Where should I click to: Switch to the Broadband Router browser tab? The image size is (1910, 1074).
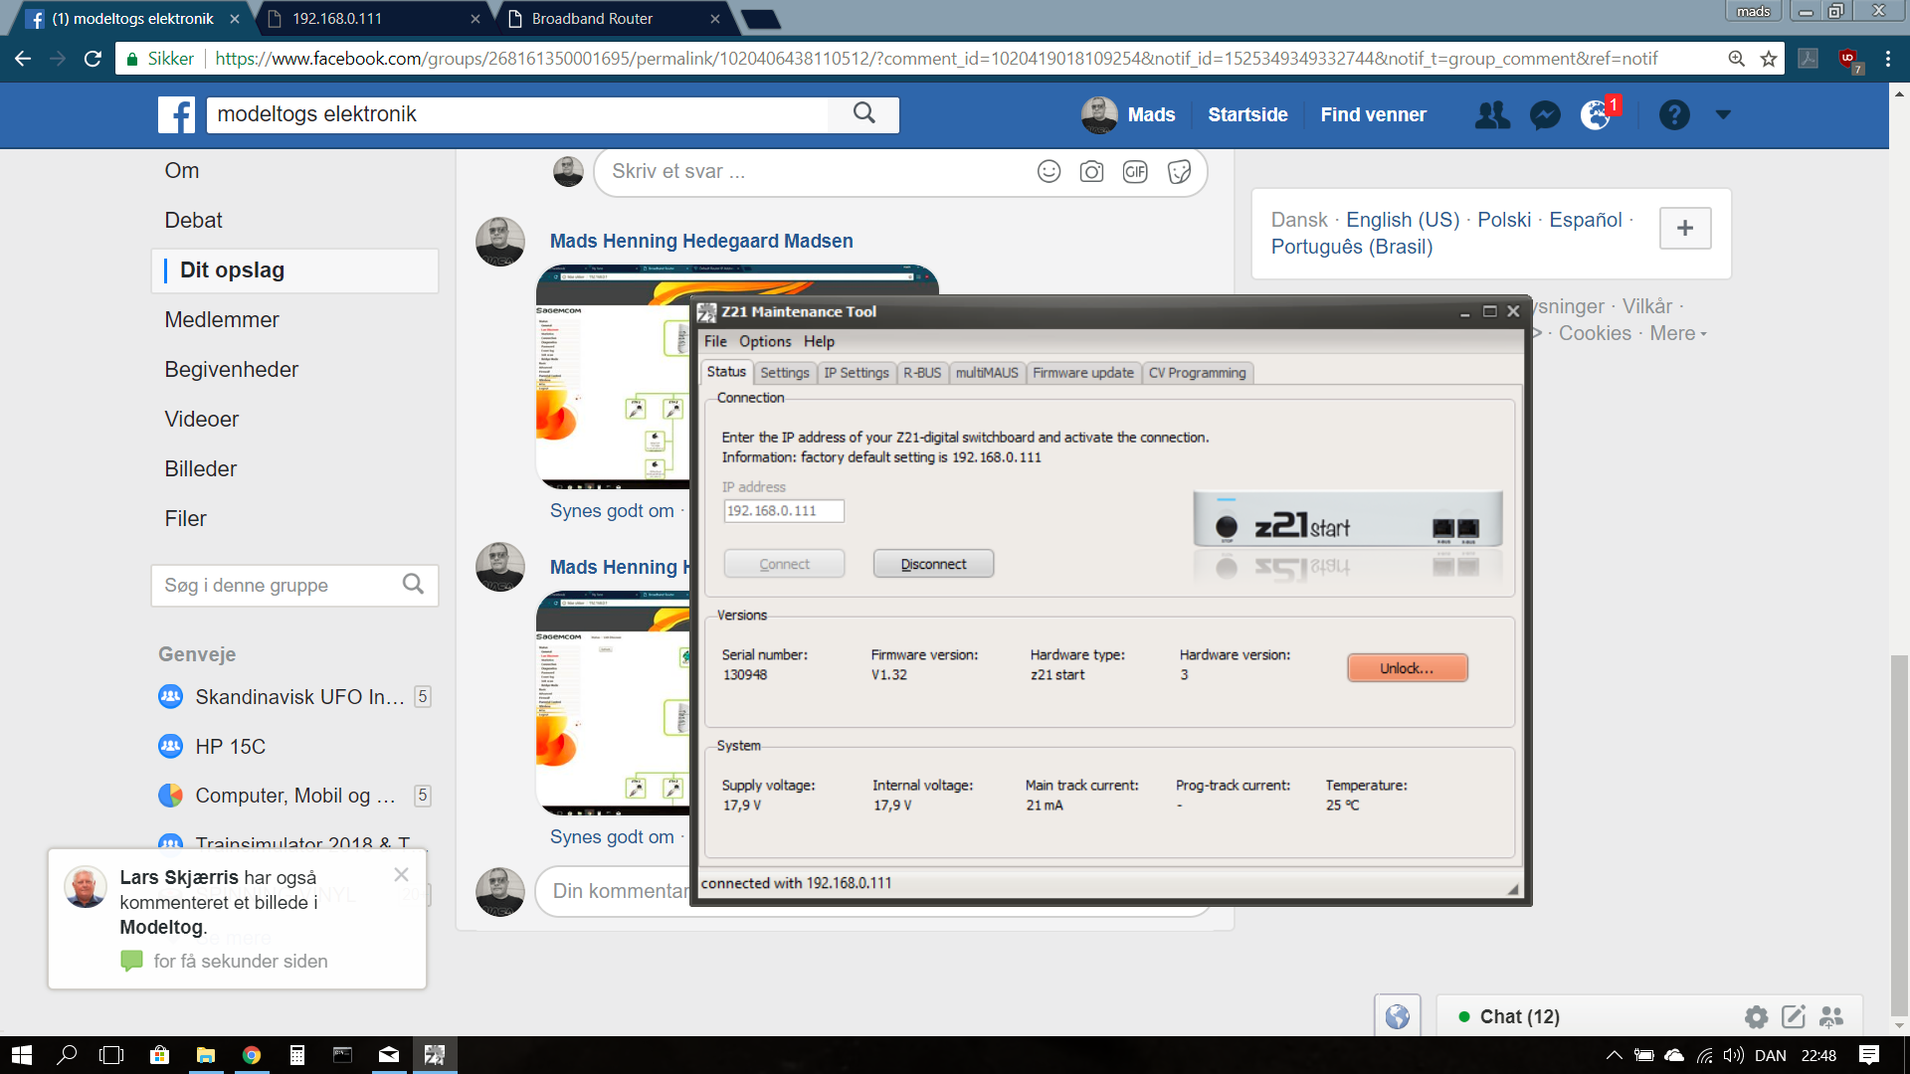(x=613, y=19)
